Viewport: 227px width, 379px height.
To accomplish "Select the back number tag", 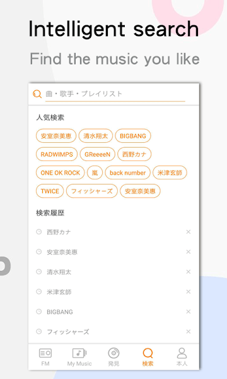I will pos(127,172).
